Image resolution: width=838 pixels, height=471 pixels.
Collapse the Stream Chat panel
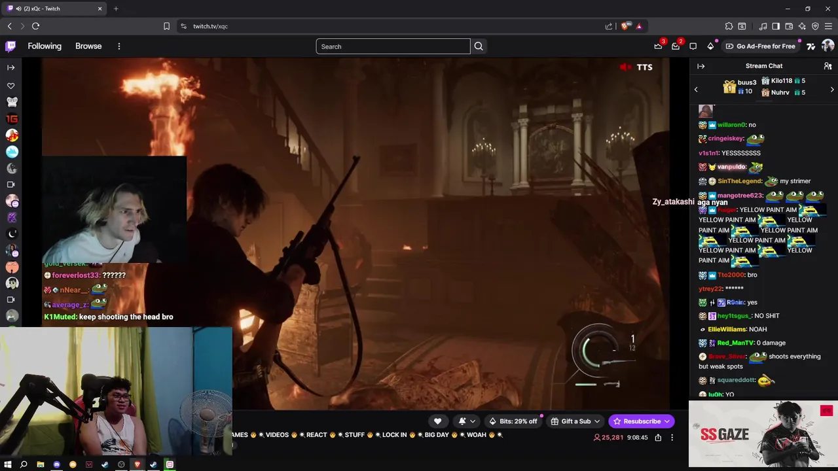click(x=701, y=66)
